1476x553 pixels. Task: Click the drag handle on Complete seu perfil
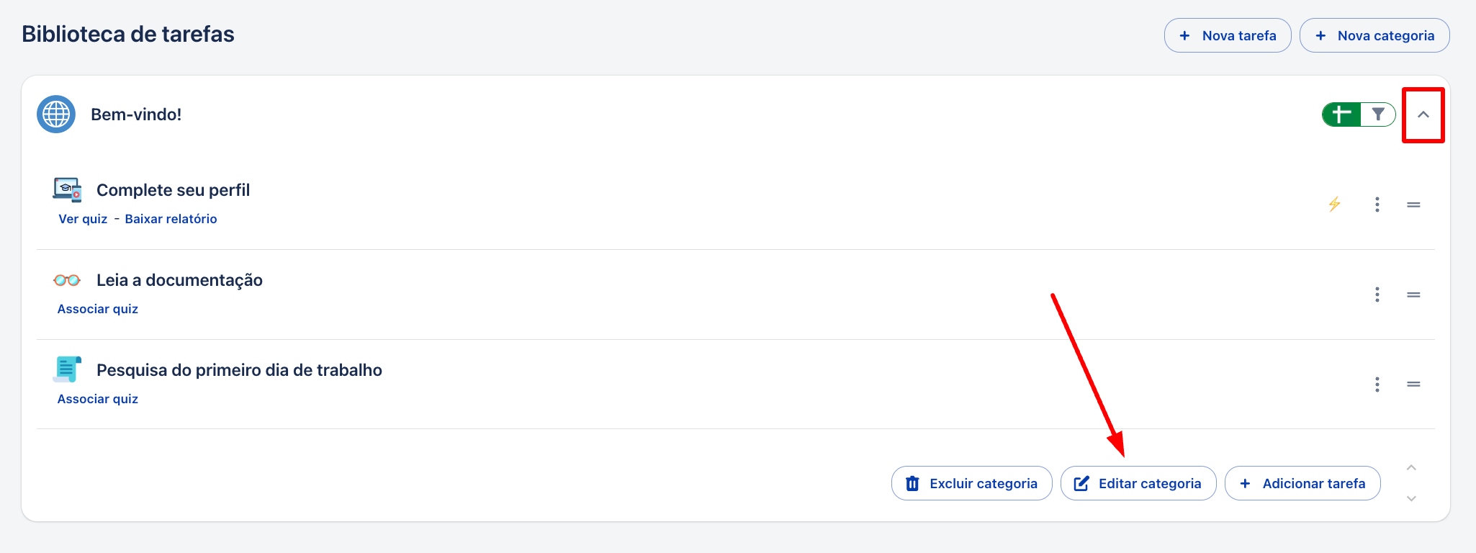click(x=1413, y=204)
